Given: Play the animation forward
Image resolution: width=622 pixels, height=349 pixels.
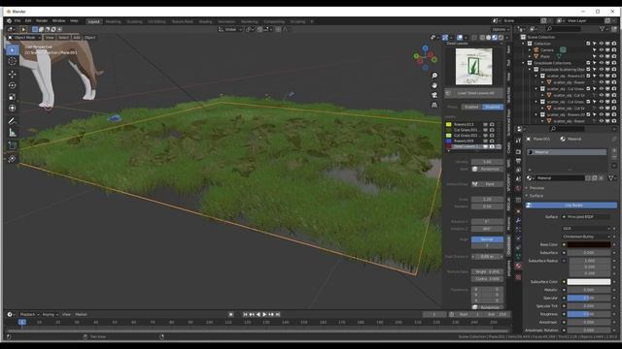Looking at the screenshot, I should (264, 314).
